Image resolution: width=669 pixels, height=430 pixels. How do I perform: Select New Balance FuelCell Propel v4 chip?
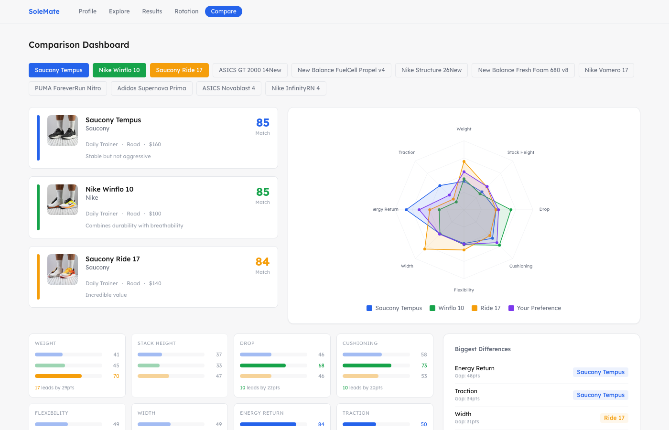[x=341, y=70]
